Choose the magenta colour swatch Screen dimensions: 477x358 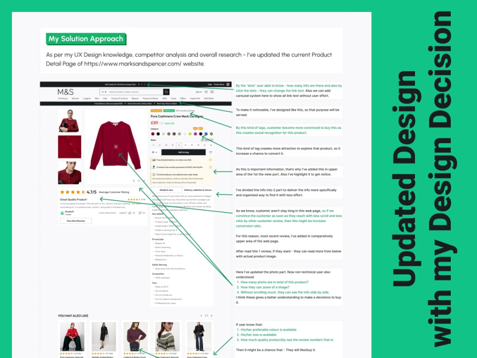coord(195,134)
